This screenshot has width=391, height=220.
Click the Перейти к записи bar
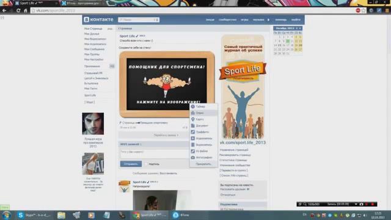(153, 135)
